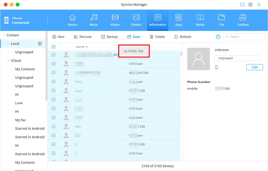Click Refresh in the toolbar
The height and width of the screenshot is (171, 268).
pyautogui.click(x=183, y=37)
